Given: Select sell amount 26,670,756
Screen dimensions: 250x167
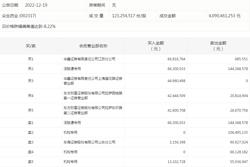Looking at the screenshot, I should point(239,110).
